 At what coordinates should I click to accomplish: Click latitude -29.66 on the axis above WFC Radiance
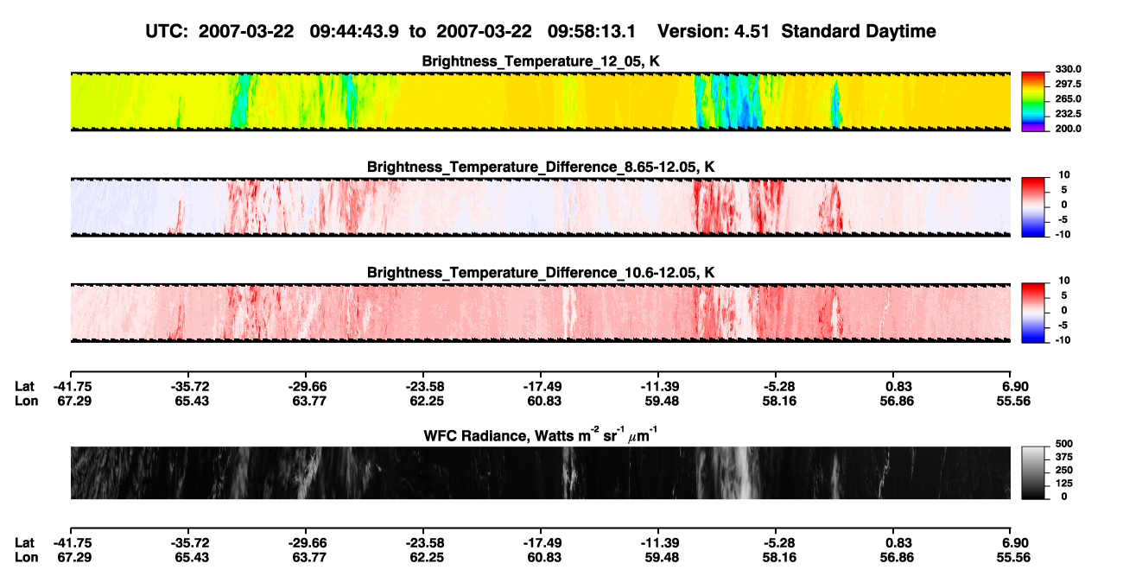point(308,387)
